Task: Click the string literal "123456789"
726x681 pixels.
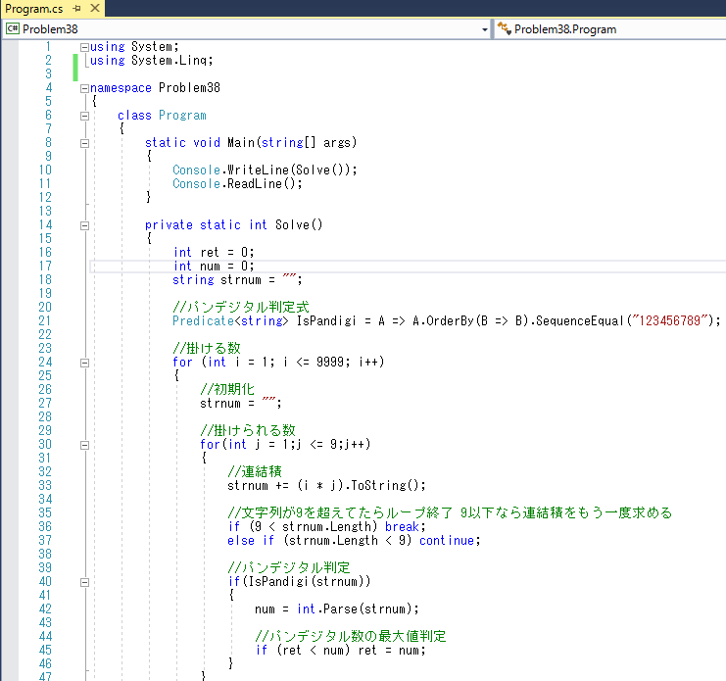Action: [x=670, y=320]
